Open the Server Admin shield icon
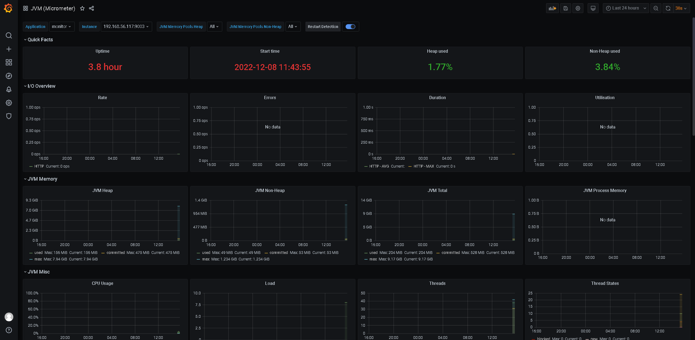 tap(9, 116)
